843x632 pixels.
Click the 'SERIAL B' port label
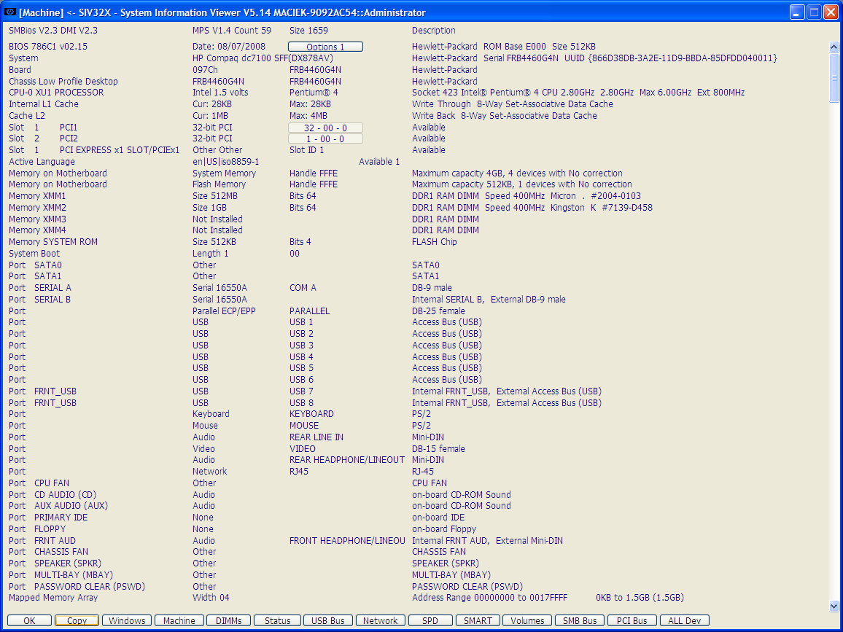pyautogui.click(x=53, y=300)
